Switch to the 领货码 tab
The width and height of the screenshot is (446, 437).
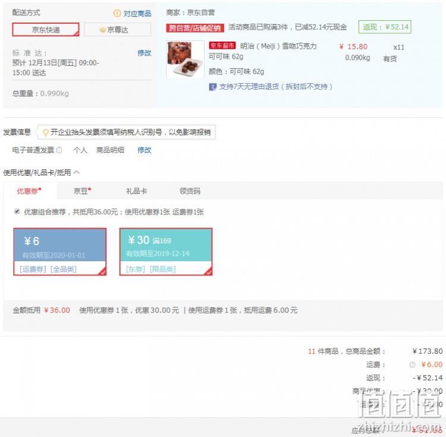point(190,191)
